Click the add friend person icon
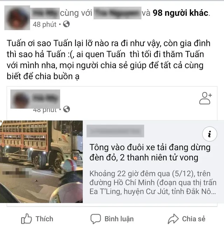Image resolution: width=224 pixels, height=236 pixels. click(205, 98)
